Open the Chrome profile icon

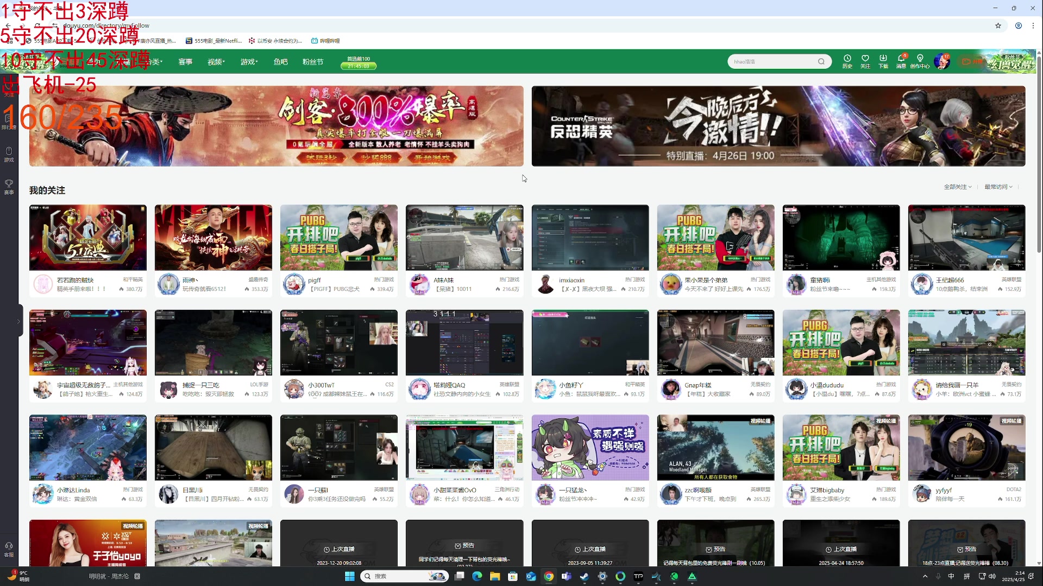click(1019, 26)
